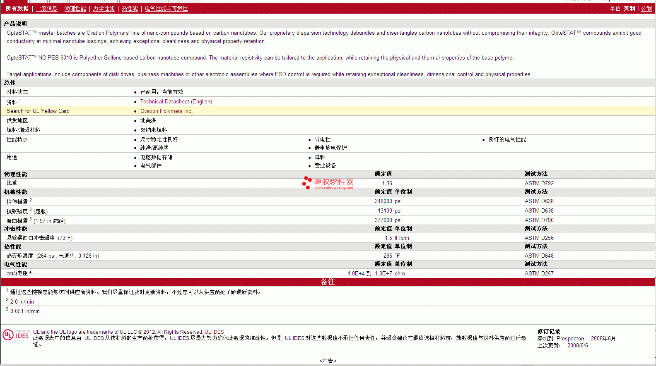Select the 母料 use entry

click(x=320, y=157)
